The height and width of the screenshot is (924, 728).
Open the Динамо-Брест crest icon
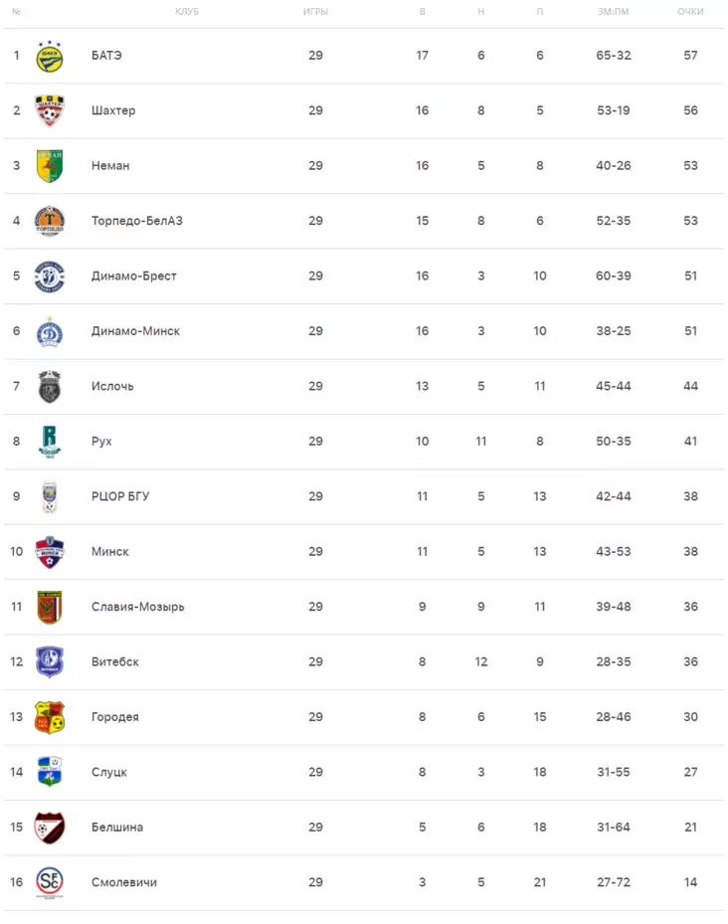click(50, 276)
